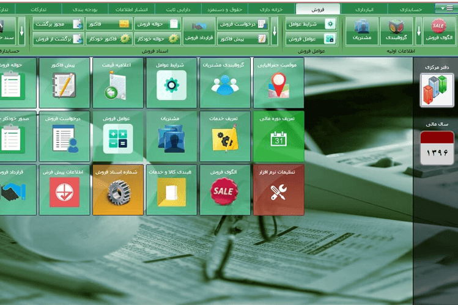Click the دفتر مرکزی building icon
The width and height of the screenshot is (458, 305).
tap(437, 89)
